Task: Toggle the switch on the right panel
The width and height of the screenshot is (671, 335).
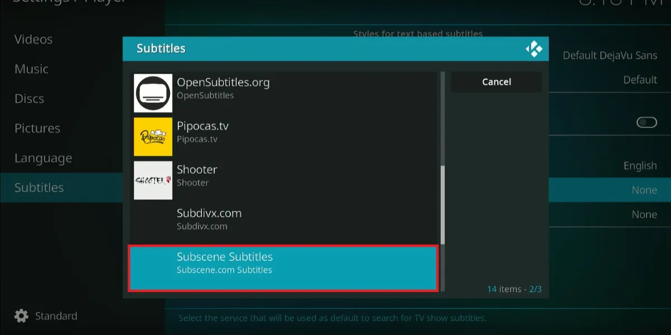Action: (x=647, y=122)
